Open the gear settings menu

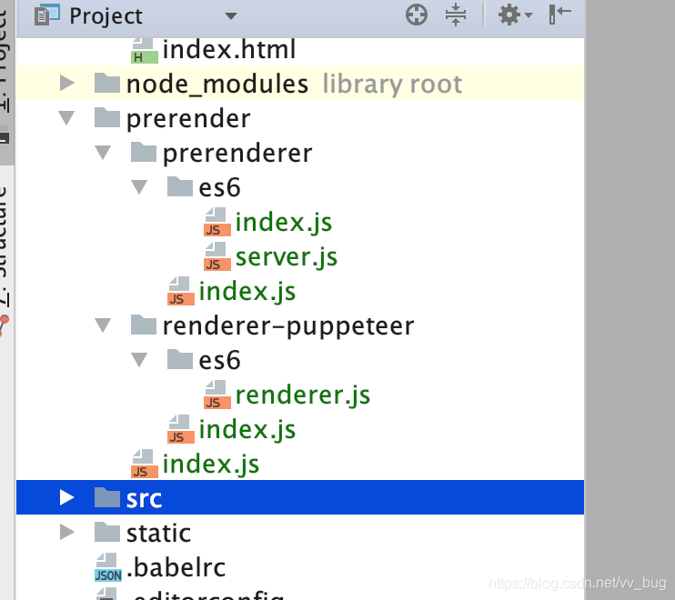(x=515, y=15)
